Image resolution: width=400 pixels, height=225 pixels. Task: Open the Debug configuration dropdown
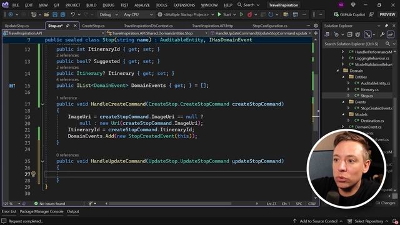pos(109,14)
